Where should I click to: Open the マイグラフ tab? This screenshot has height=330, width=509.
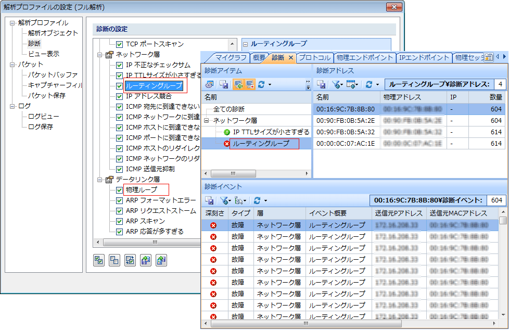click(x=231, y=57)
